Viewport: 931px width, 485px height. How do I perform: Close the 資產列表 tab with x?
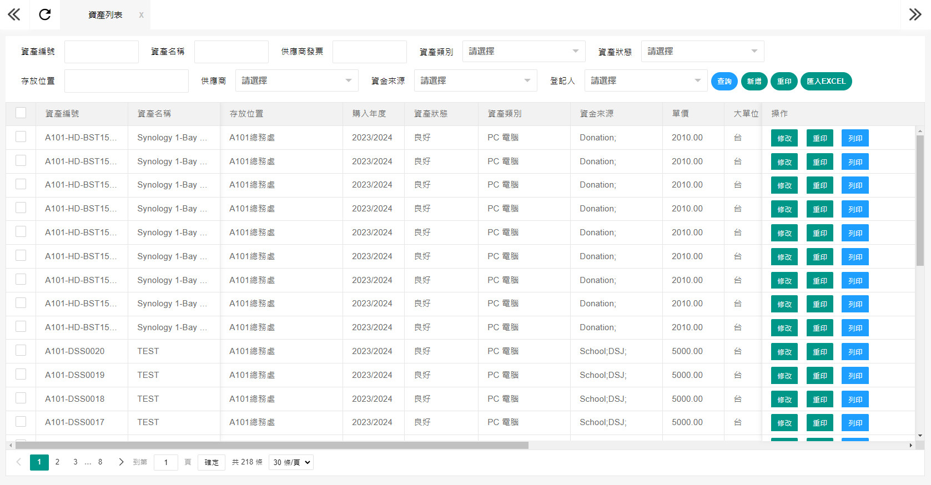pos(141,15)
